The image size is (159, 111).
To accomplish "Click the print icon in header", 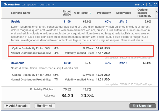I will 150,4.
